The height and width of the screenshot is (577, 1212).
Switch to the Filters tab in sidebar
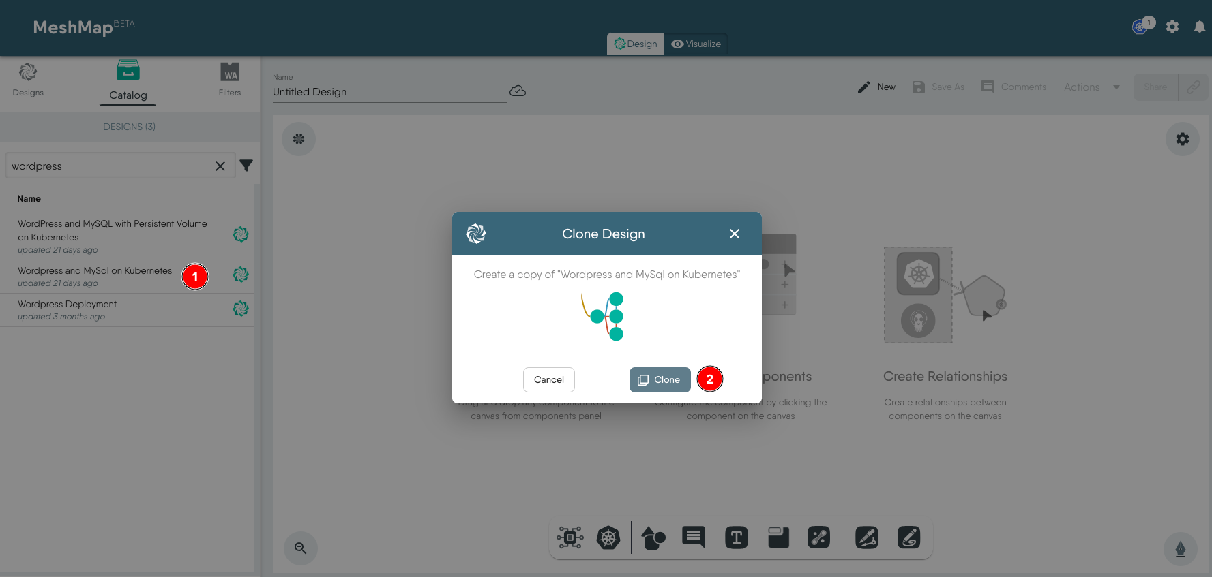(x=230, y=80)
